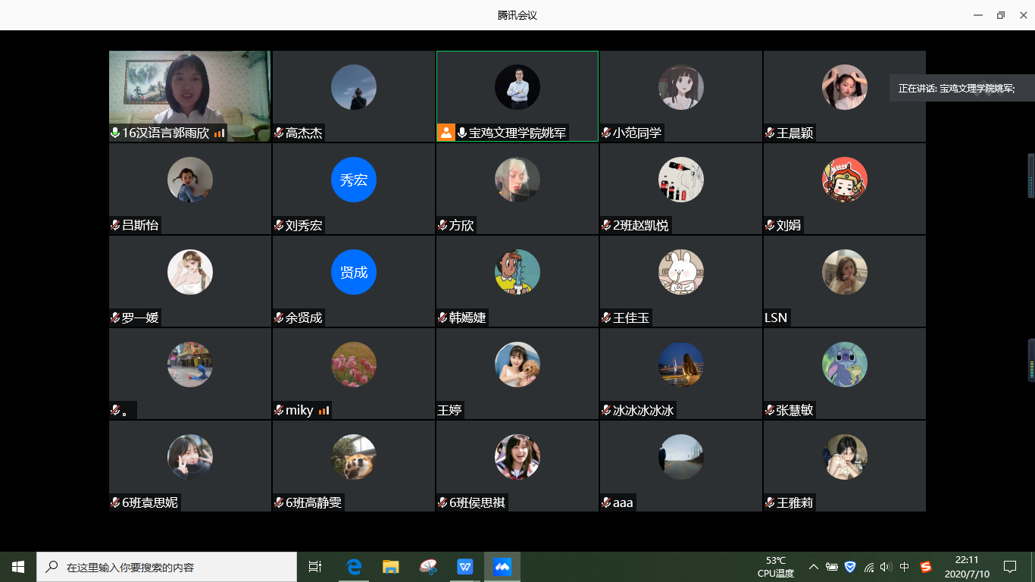Click the 正在讲话 speaker notification banner
This screenshot has width=1035, height=582.
coord(961,88)
